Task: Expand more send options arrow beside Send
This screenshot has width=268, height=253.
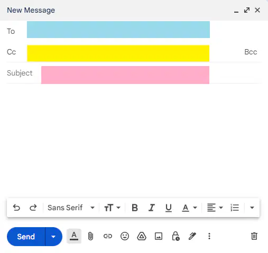Action: tap(53, 237)
